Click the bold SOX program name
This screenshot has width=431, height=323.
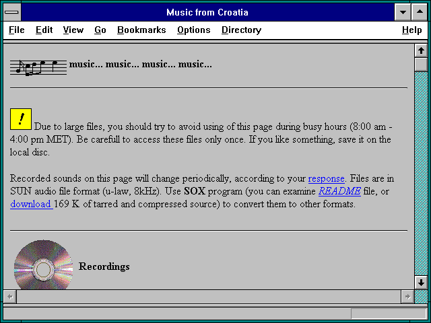coord(195,191)
